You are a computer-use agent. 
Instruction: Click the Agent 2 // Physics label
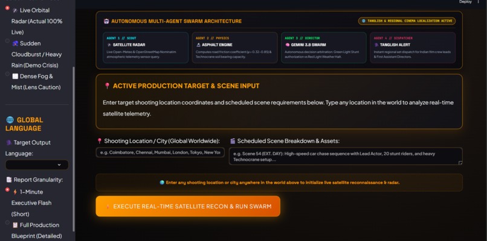pyautogui.click(x=212, y=38)
